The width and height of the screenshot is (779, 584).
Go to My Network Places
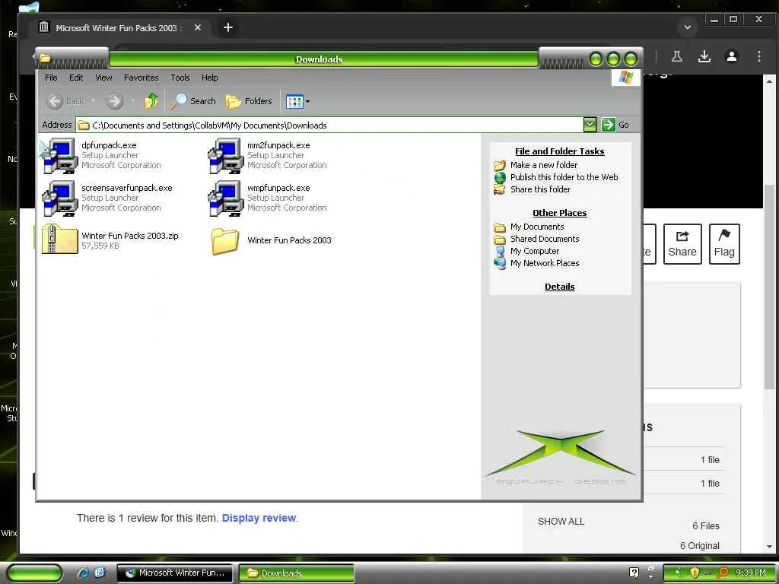point(545,263)
